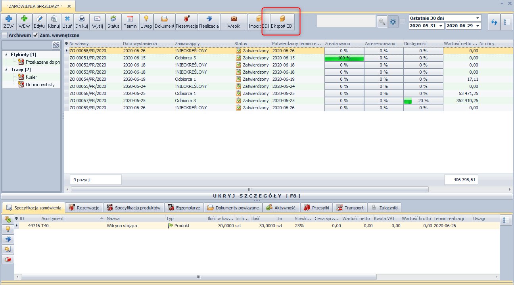Open Uwagi (notes) lightbulb tool
Screen dimensions: 514x285
[x=146, y=22]
